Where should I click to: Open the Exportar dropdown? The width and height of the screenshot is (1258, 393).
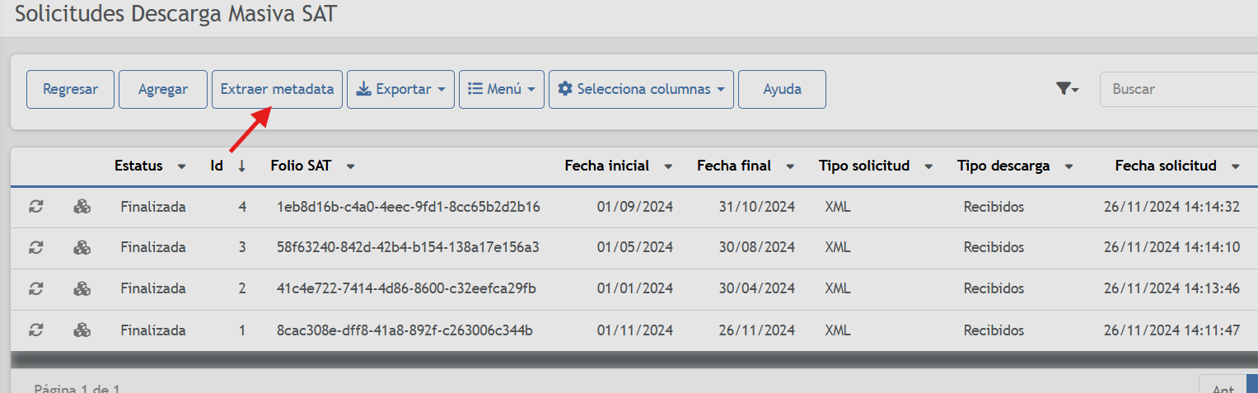pyautogui.click(x=400, y=89)
